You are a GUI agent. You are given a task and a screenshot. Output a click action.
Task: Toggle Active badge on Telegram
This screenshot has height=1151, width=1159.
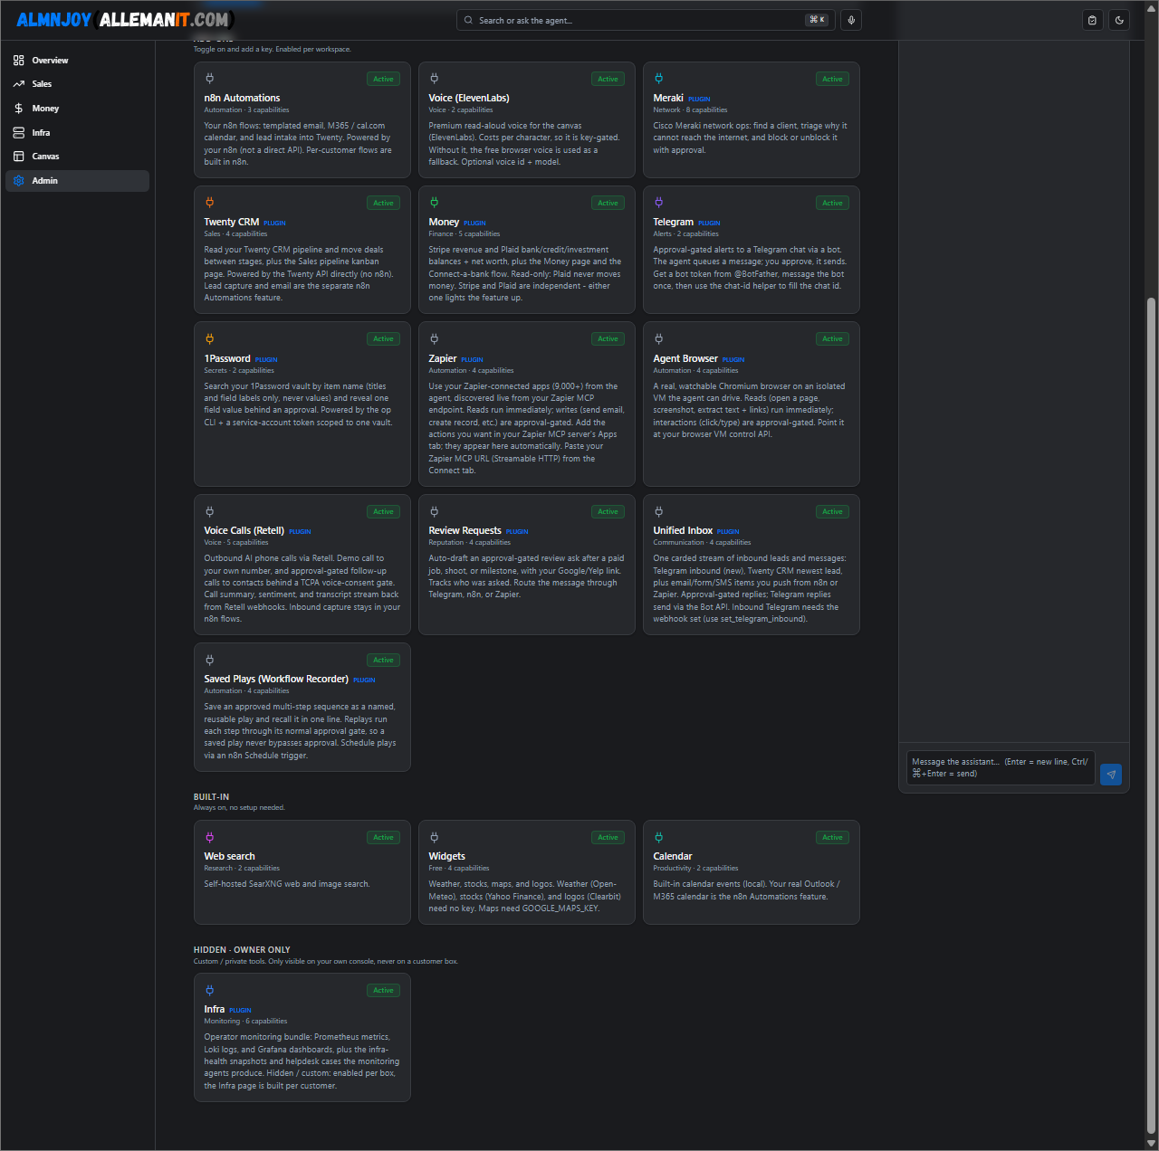click(x=833, y=203)
